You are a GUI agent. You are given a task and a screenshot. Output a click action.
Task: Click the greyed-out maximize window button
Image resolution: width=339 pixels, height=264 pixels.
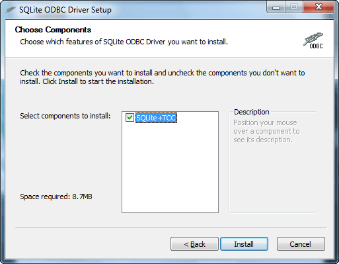point(294,7)
